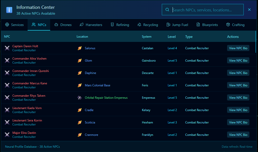Type in the Search NPCs input field
The width and height of the screenshot is (258, 152).
click(x=205, y=10)
